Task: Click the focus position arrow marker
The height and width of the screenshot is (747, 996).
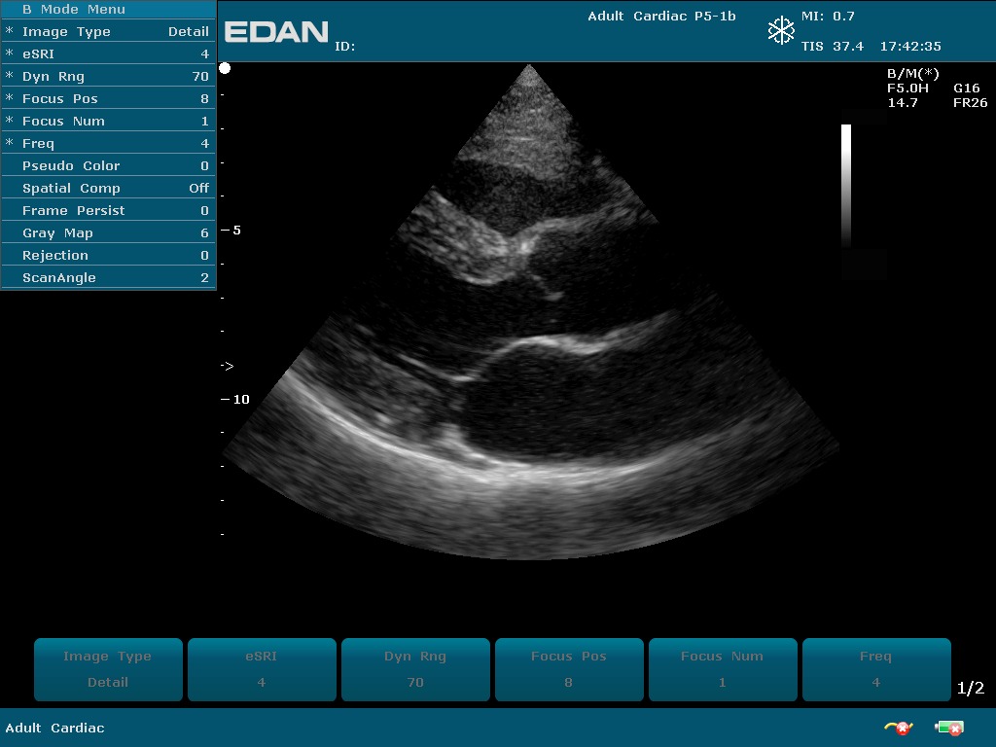Action: [x=228, y=366]
